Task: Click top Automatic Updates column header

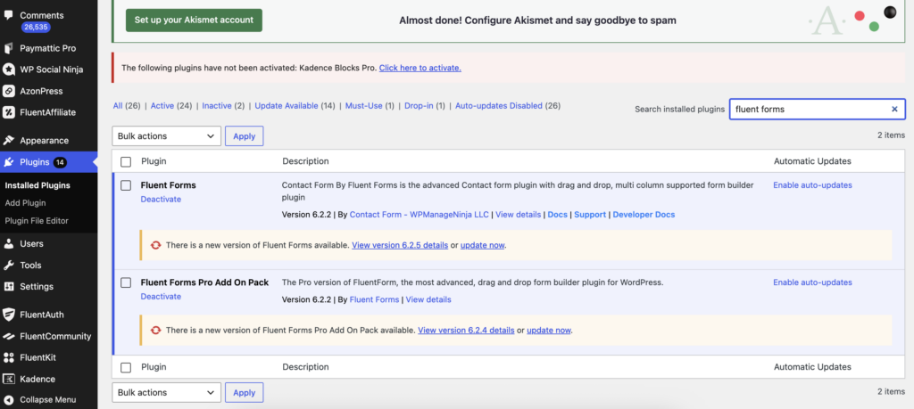Action: pos(812,161)
